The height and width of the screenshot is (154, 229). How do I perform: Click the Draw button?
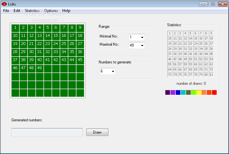click(x=97, y=132)
